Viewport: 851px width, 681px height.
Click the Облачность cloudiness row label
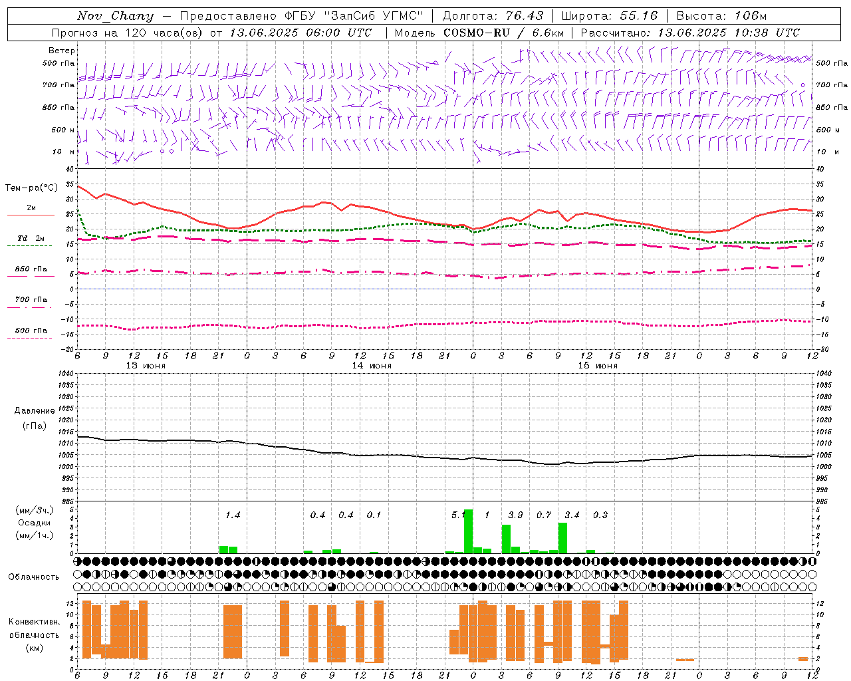[34, 577]
